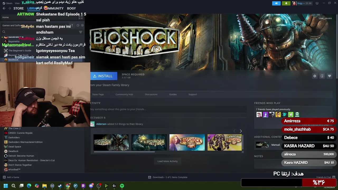The width and height of the screenshot is (338, 190).
Task: Click Add a Game
Action: 11,177
